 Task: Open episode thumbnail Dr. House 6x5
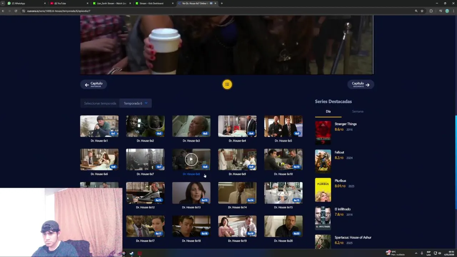point(283,126)
